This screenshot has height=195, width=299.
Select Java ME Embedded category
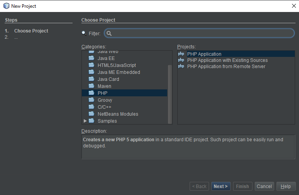click(119, 72)
